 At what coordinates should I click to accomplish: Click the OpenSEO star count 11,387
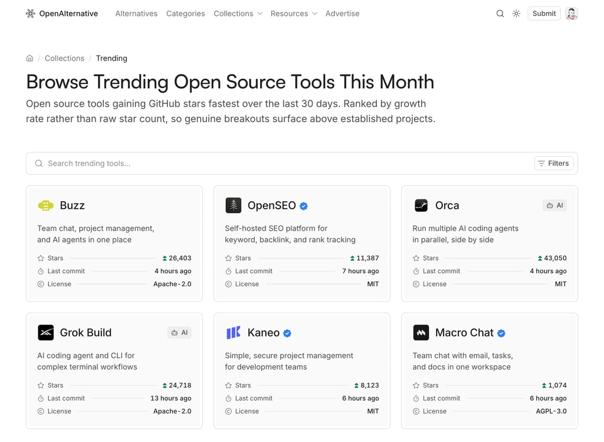pos(367,258)
